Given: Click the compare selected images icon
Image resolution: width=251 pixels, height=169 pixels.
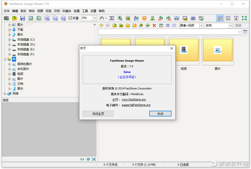Looking at the screenshot, I should point(177,18).
